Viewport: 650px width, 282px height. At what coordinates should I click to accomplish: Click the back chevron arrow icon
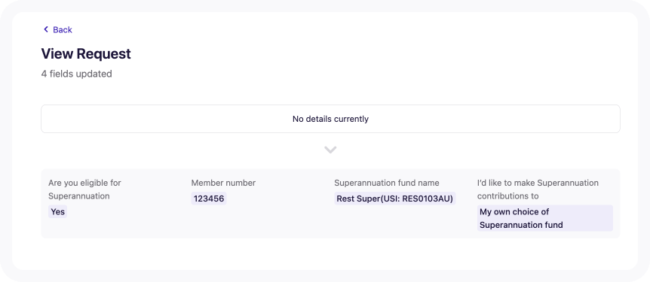point(45,29)
